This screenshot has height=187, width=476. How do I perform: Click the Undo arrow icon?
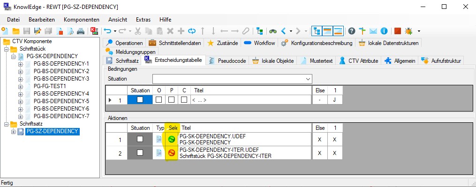[107, 30]
